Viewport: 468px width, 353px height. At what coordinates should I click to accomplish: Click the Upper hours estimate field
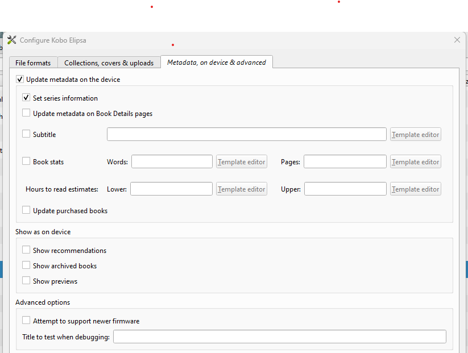[x=345, y=189]
